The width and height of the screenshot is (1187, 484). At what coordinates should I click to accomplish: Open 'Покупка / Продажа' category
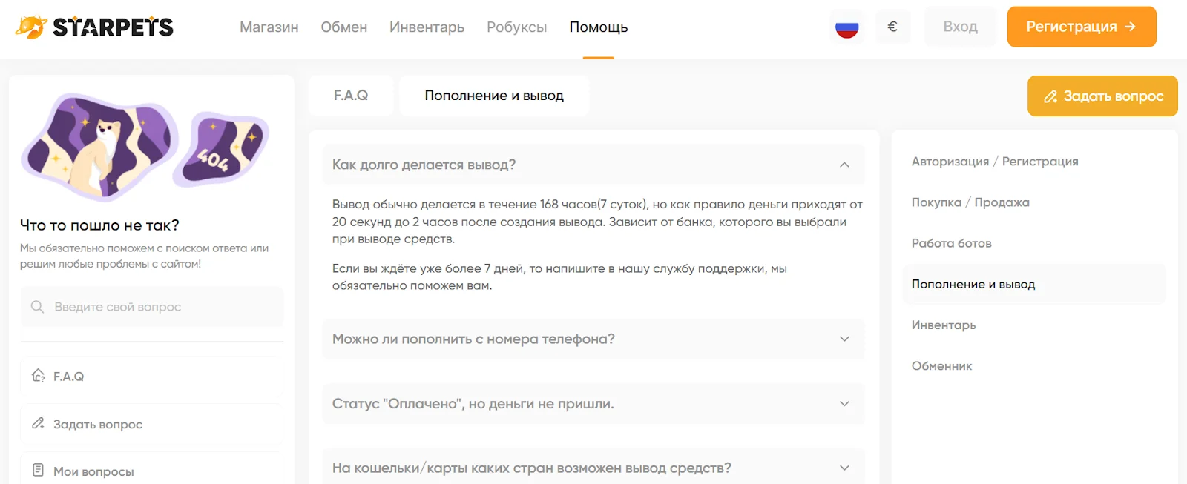pyautogui.click(x=970, y=202)
